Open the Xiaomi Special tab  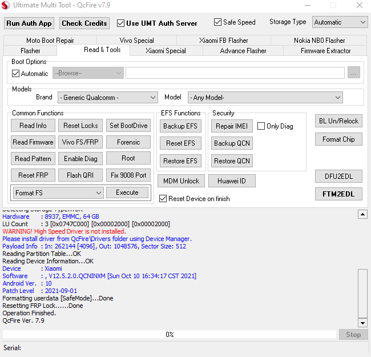tap(166, 51)
